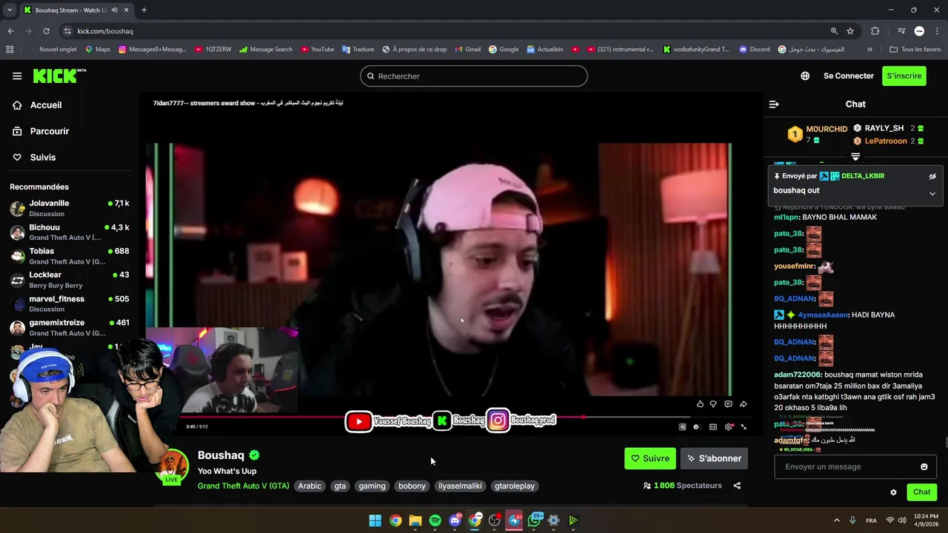The image size is (948, 533).
Task: Open chat settings gear
Action: (893, 492)
